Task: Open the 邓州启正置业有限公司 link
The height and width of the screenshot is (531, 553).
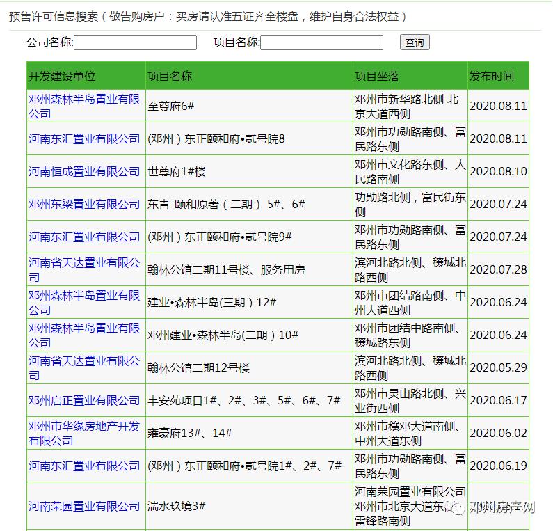Action: [x=84, y=400]
